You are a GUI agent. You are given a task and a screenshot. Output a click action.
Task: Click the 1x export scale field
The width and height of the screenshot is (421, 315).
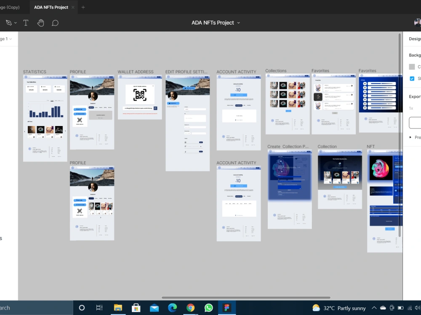[x=411, y=108]
